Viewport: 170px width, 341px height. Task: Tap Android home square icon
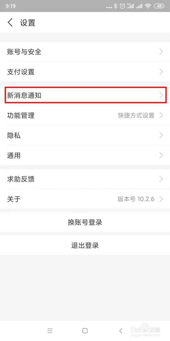pos(85,331)
